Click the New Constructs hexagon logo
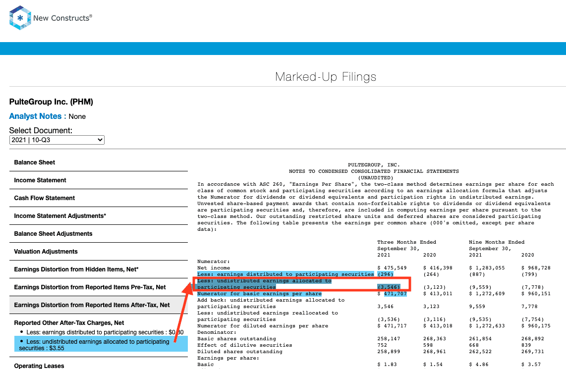The height and width of the screenshot is (369, 566). click(x=20, y=18)
